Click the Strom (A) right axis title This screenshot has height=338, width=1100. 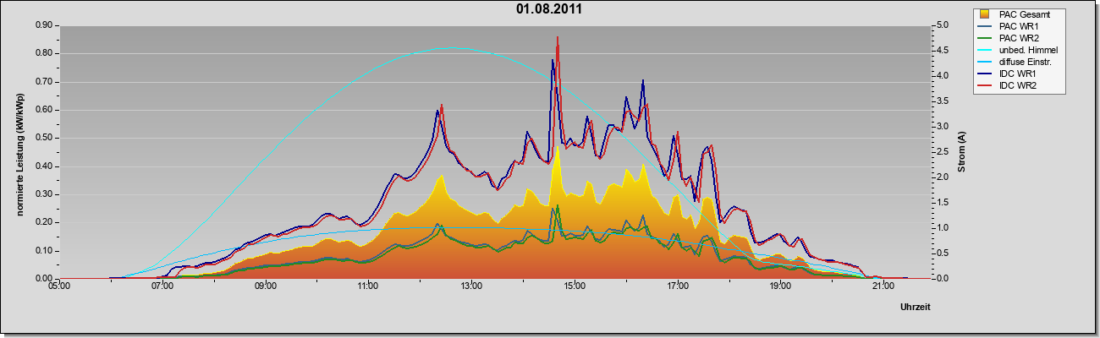(962, 152)
